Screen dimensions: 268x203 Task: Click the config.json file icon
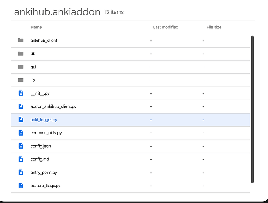[21, 146]
